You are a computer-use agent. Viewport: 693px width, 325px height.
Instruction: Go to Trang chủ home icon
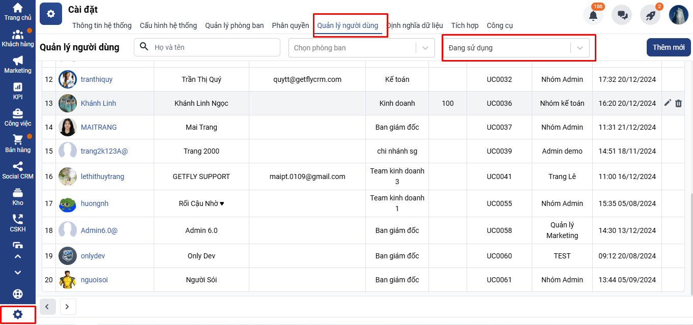click(18, 11)
